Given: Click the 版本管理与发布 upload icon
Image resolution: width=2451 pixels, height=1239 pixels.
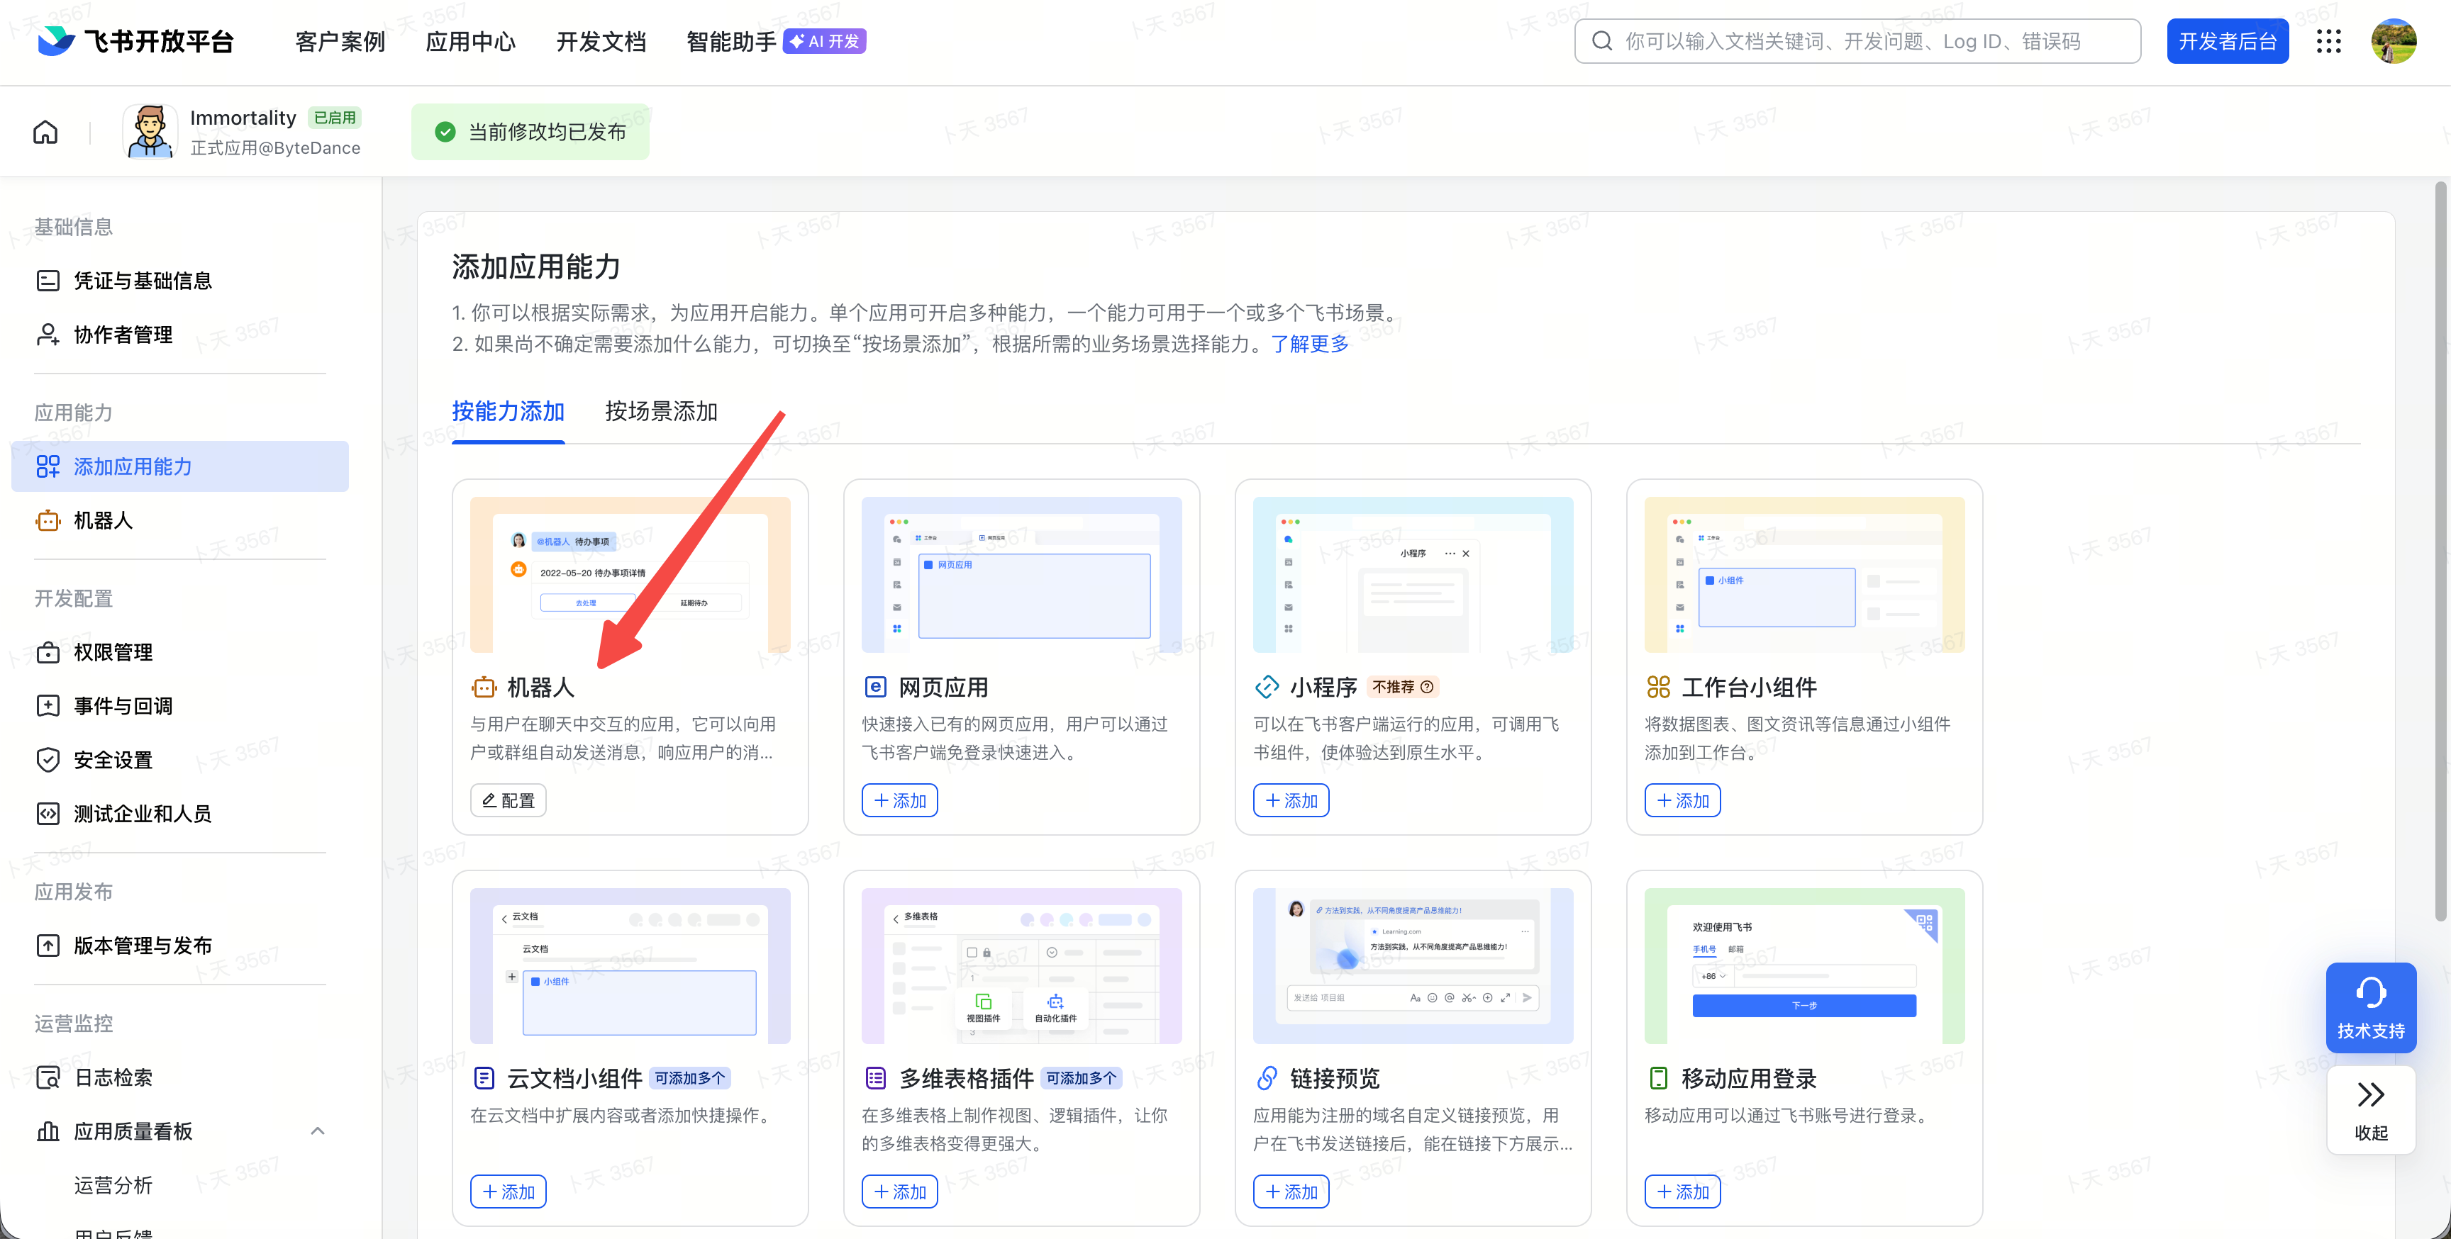Looking at the screenshot, I should tap(48, 945).
